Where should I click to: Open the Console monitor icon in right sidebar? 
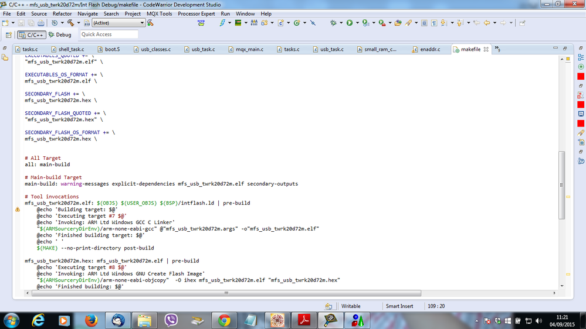[x=581, y=114]
